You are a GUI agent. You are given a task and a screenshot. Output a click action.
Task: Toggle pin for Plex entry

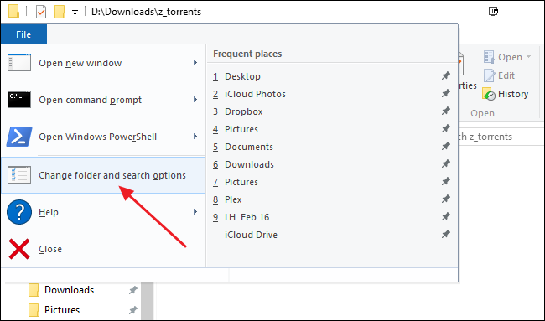(445, 199)
